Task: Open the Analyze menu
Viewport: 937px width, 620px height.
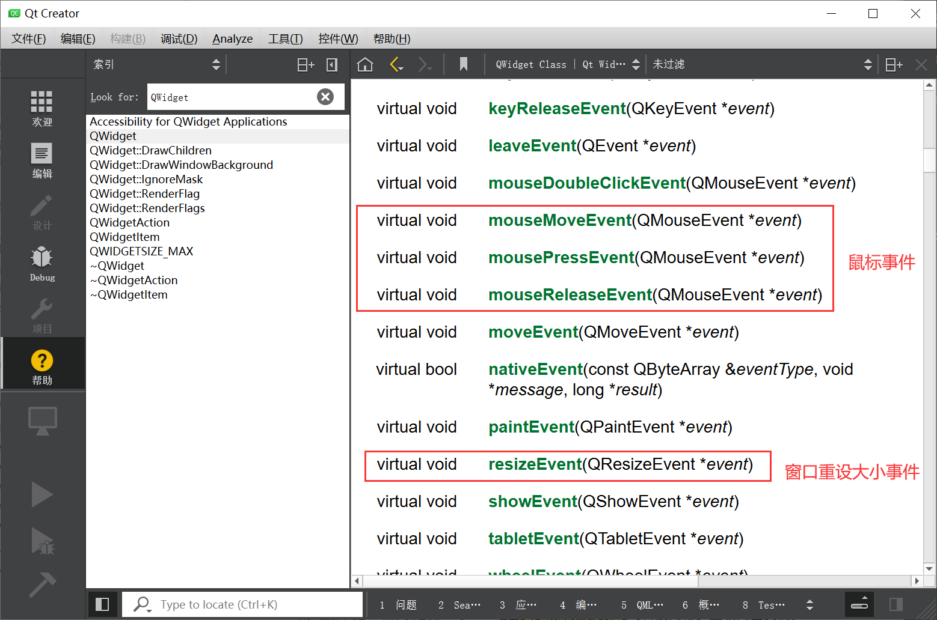Action: click(x=233, y=38)
